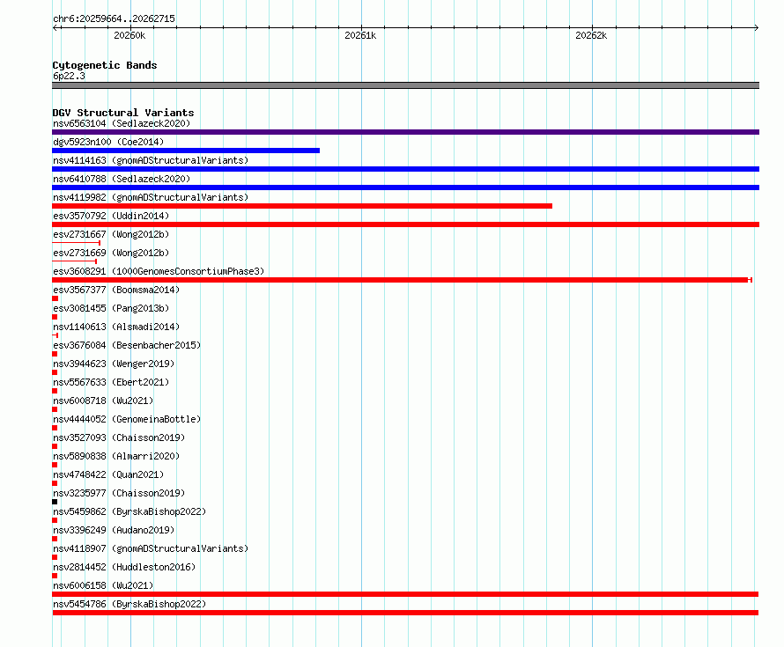The width and height of the screenshot is (784, 647).
Task: Open variant nsv6008718 (Wu2021) label
Action: click(x=103, y=401)
